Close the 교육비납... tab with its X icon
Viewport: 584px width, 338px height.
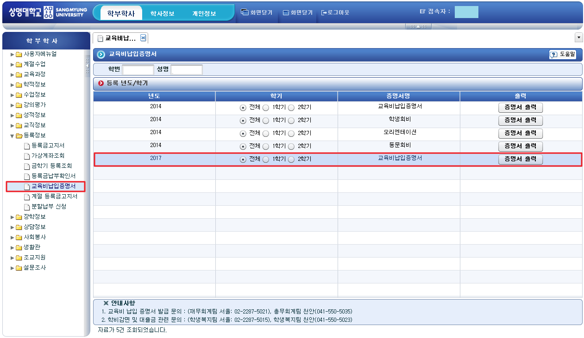coord(143,38)
